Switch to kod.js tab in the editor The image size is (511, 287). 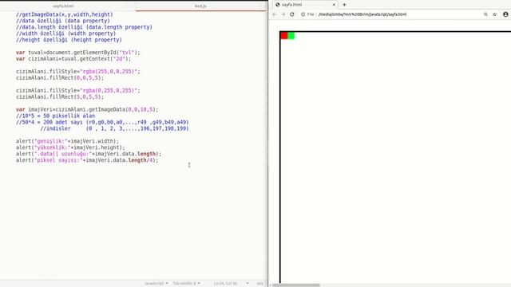coord(200,6)
